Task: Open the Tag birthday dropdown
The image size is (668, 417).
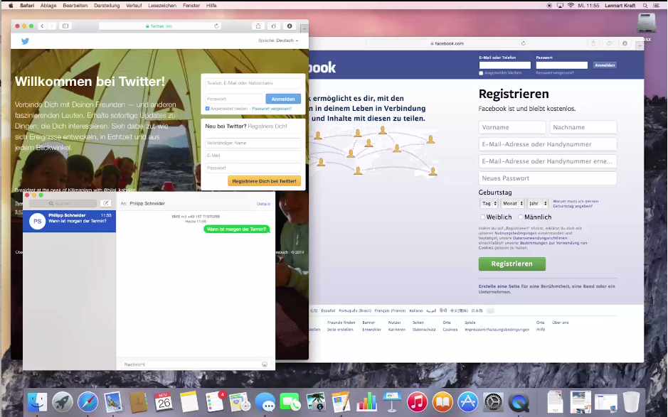Action: click(x=489, y=203)
